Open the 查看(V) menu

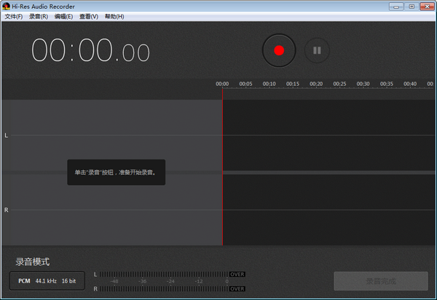click(x=89, y=16)
